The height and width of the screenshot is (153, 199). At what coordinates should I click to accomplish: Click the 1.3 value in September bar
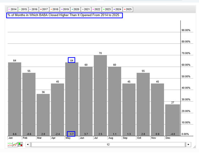[129, 134]
